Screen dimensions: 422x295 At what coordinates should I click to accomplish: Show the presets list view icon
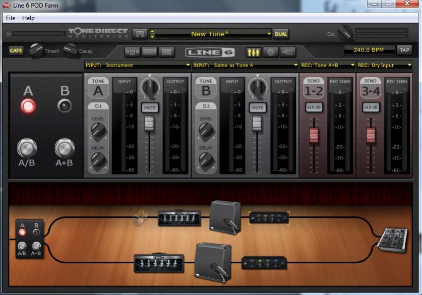pyautogui.click(x=167, y=52)
